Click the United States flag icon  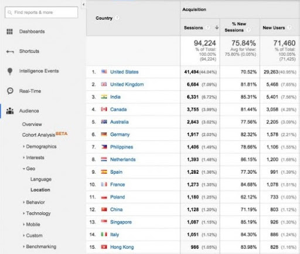(x=104, y=71)
